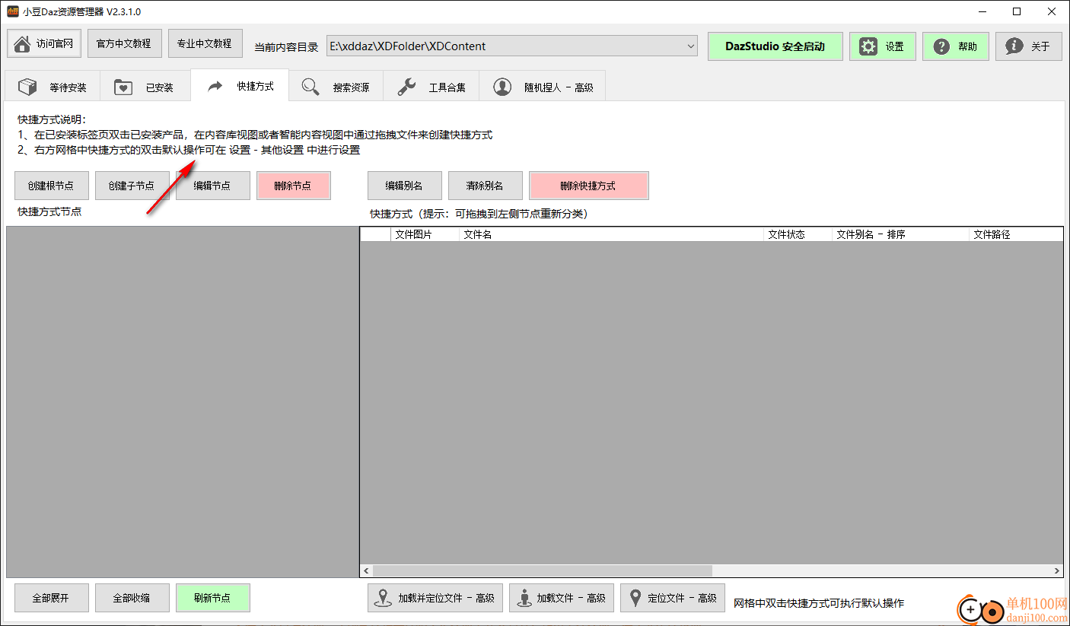Image resolution: width=1070 pixels, height=626 pixels.
Task: Switch to the 等待安装 tab
Action: coord(53,87)
